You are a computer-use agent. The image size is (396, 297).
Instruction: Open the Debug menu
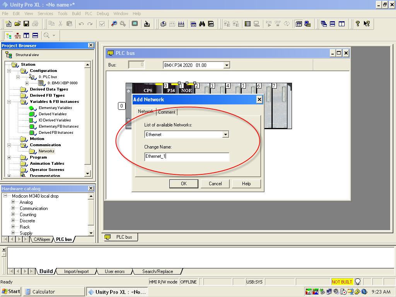[102, 14]
